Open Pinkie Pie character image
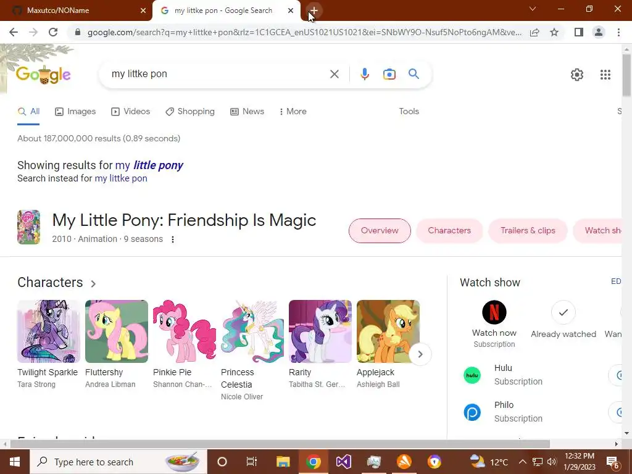Screen dimensions: 632x474 184,331
